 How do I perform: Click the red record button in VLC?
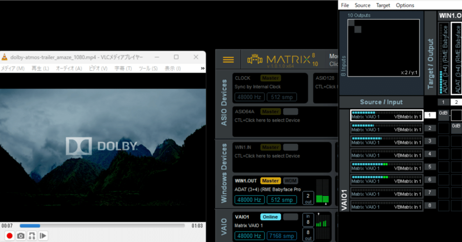pos(9,235)
